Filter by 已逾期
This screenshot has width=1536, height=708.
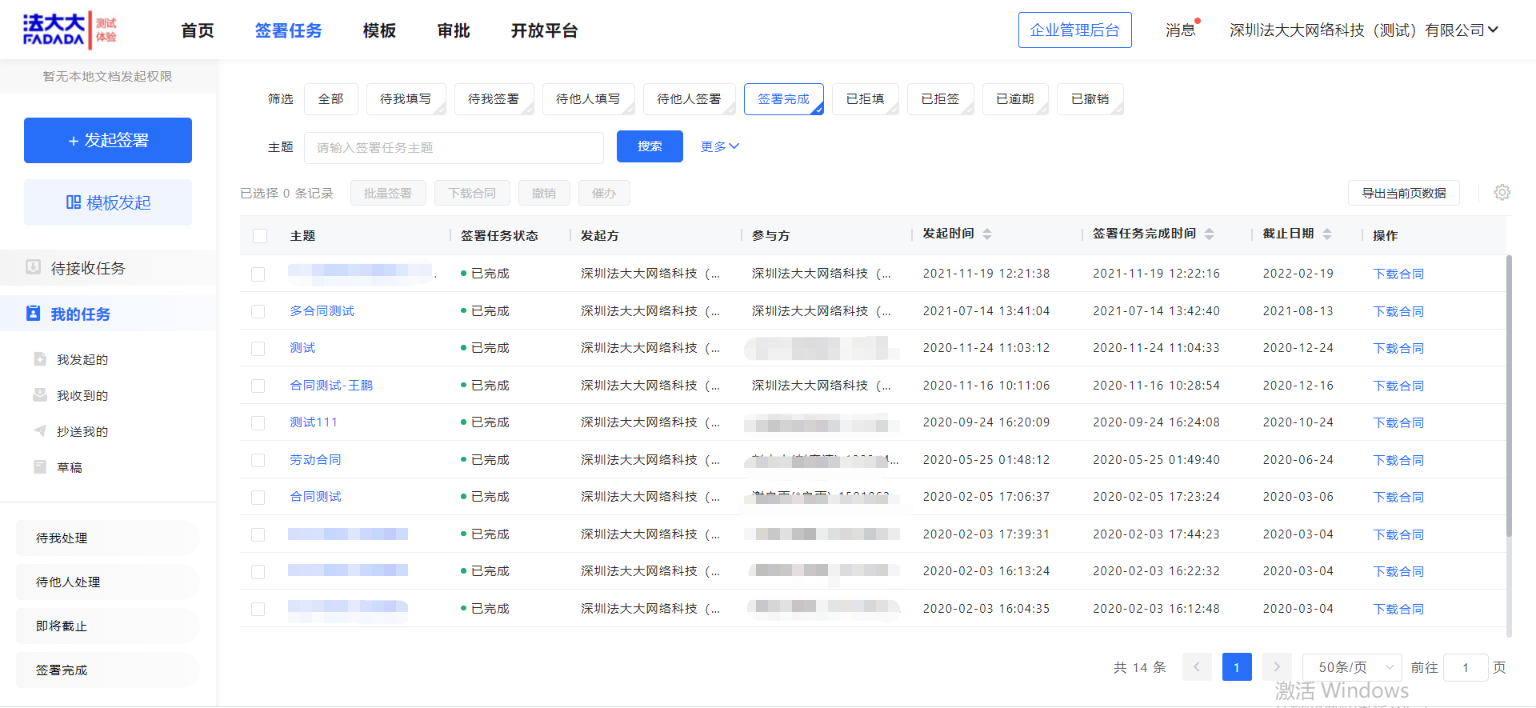pyautogui.click(x=1015, y=99)
